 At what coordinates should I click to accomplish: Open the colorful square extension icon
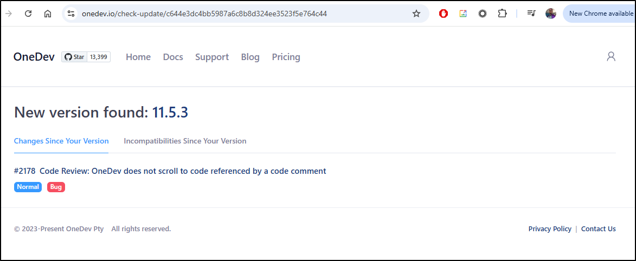[463, 14]
